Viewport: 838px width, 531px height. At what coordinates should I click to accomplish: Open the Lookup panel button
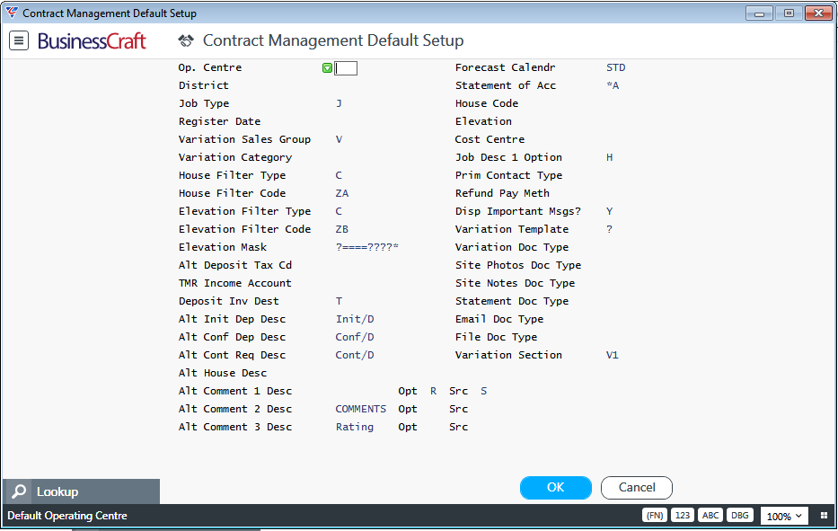pos(81,491)
